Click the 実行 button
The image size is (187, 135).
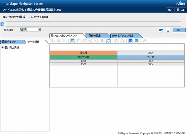pyautogui.click(x=179, y=30)
